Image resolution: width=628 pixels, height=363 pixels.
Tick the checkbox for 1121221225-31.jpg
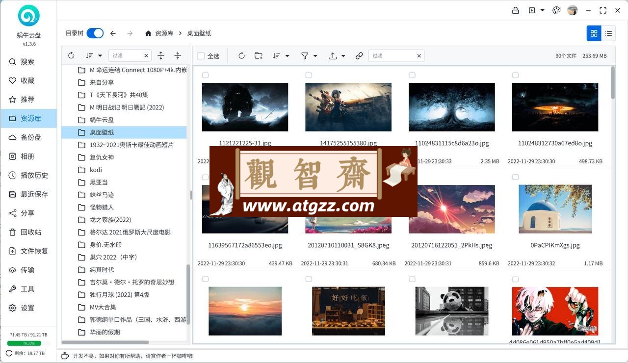pyautogui.click(x=205, y=75)
